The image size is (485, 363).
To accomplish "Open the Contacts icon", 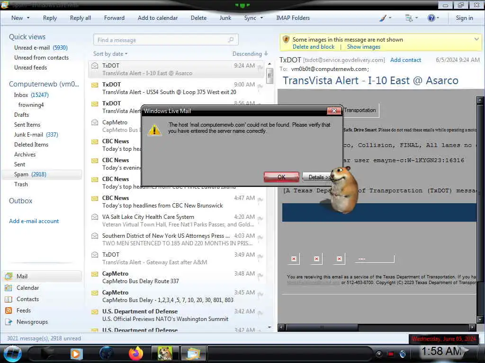I will [x=9, y=299].
